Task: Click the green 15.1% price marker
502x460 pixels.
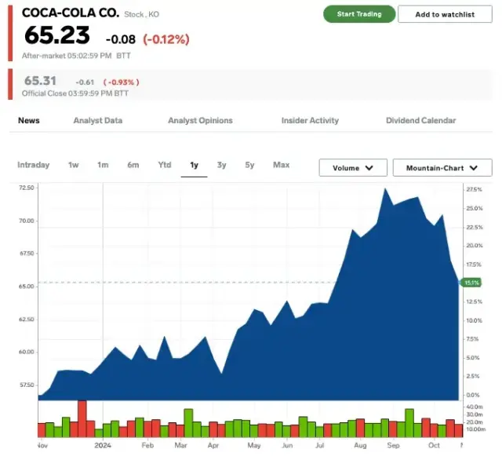Action: point(471,283)
